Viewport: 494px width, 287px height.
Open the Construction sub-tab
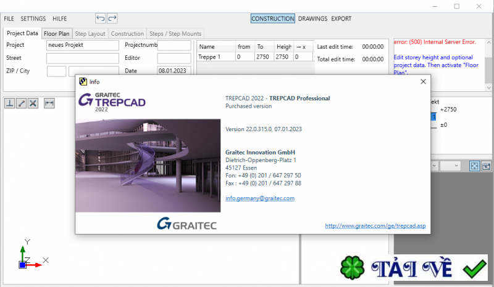click(x=127, y=33)
